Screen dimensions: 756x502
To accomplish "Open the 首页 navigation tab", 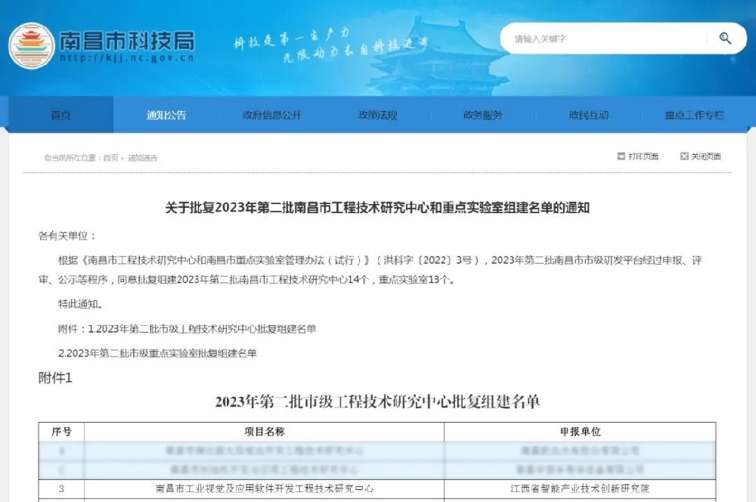I will pos(60,116).
